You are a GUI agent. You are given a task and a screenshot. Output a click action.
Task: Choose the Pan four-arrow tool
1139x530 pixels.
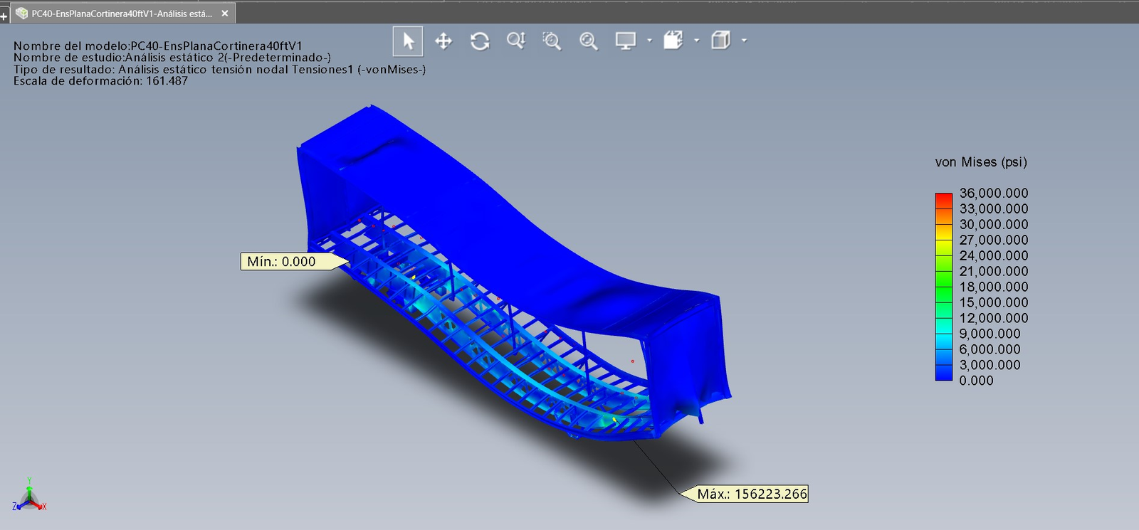[x=443, y=41]
